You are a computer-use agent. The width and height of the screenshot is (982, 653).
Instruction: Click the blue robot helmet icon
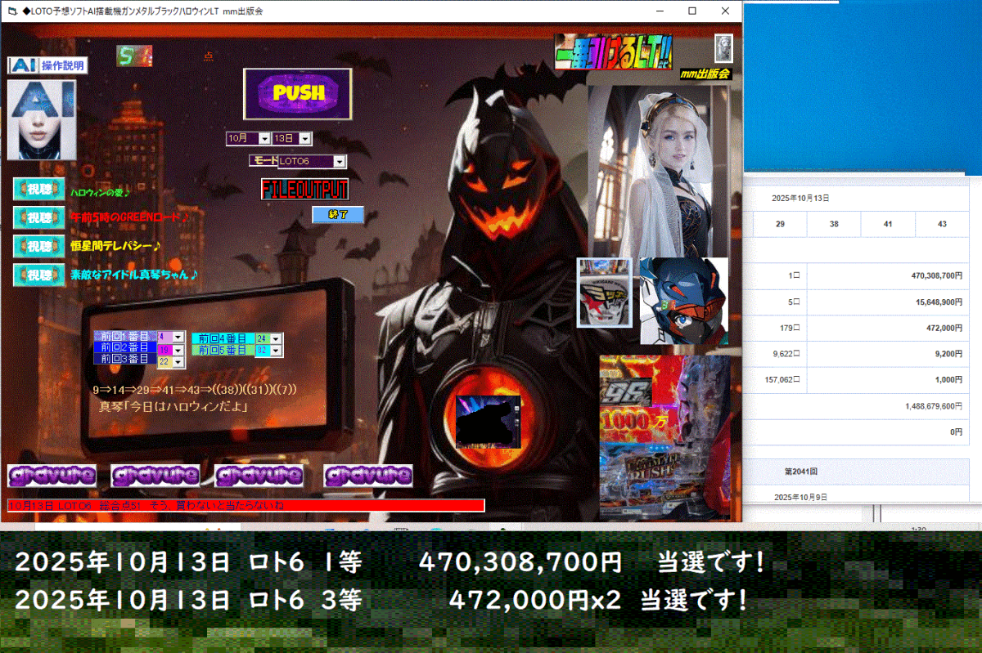tap(683, 301)
